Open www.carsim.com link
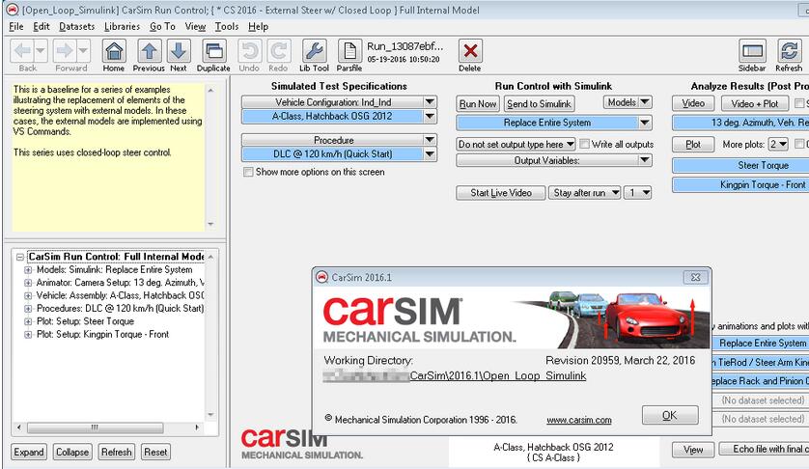 (579, 420)
